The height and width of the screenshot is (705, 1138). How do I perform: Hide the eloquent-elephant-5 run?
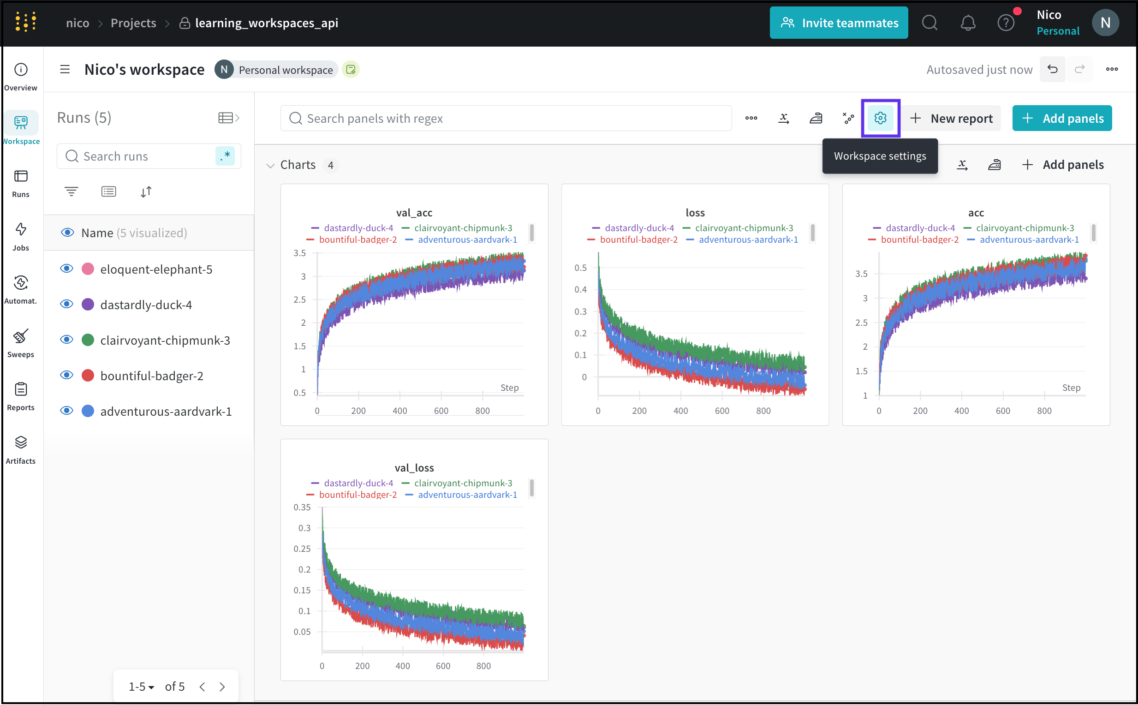pos(67,269)
